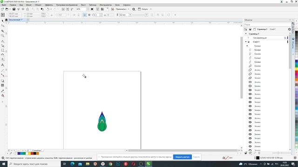This screenshot has width=298, height=167.
Task: Select the Crop tool
Action: [x=3, y=31]
